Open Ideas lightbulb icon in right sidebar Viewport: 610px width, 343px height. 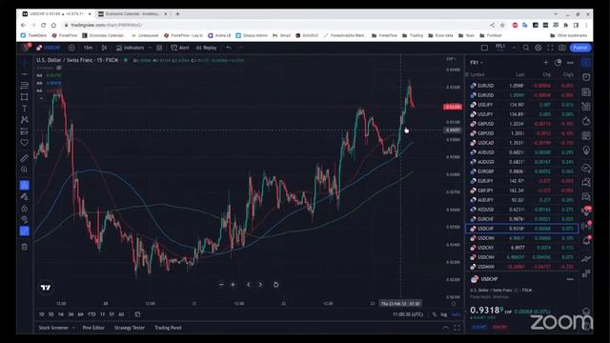pos(586,151)
